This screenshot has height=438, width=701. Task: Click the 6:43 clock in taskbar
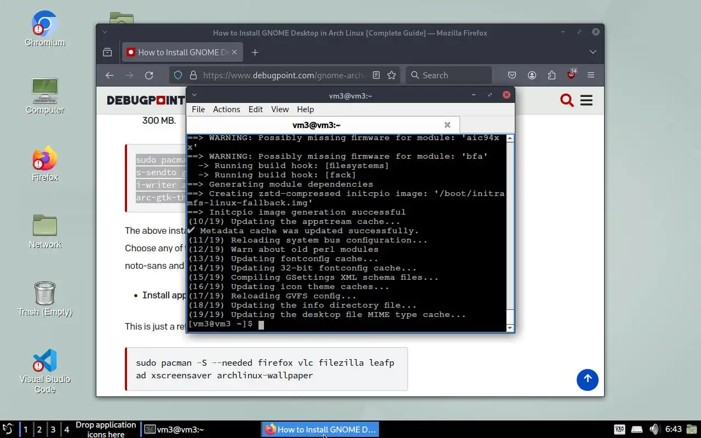coord(673,429)
